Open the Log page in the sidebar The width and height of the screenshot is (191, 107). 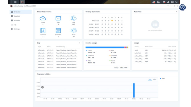pyautogui.click(x=21, y=25)
